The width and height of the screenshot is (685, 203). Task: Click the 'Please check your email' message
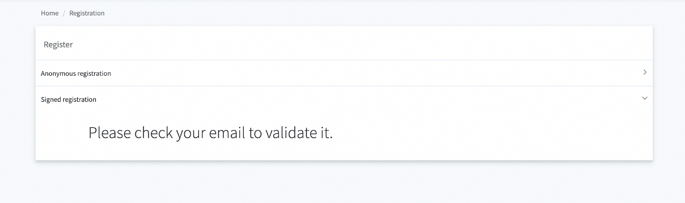(210, 133)
